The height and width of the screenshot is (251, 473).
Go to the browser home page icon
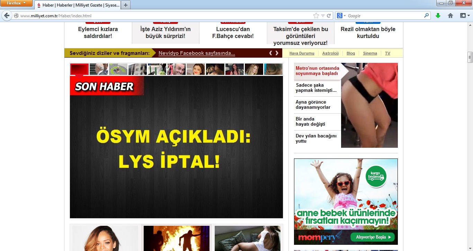pos(450,16)
